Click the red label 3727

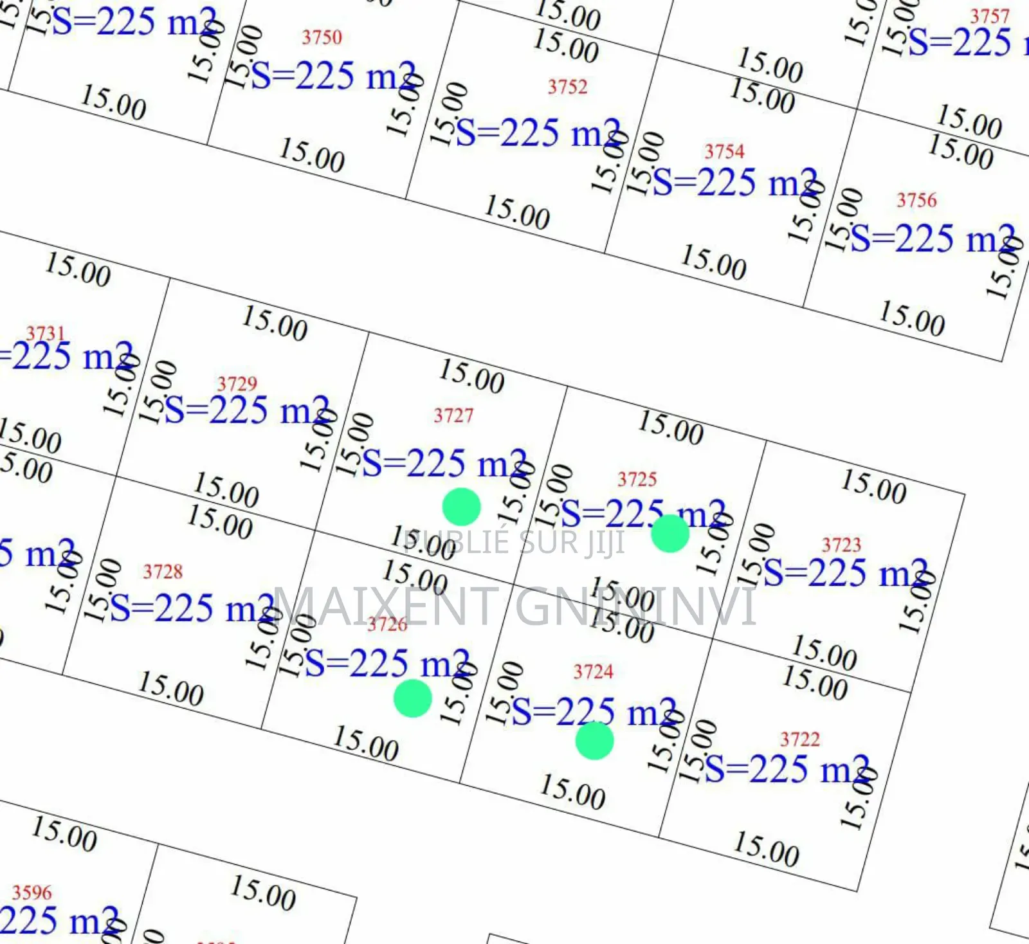[453, 416]
